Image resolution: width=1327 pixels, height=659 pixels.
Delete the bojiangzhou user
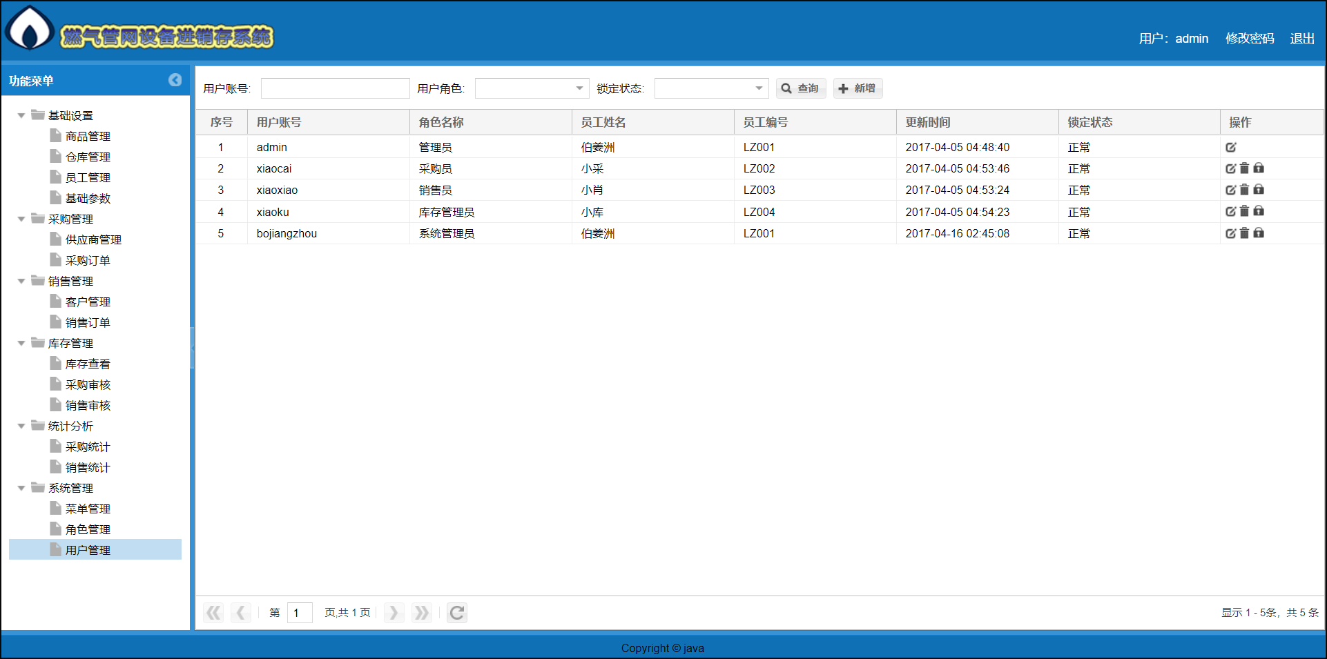1244,233
